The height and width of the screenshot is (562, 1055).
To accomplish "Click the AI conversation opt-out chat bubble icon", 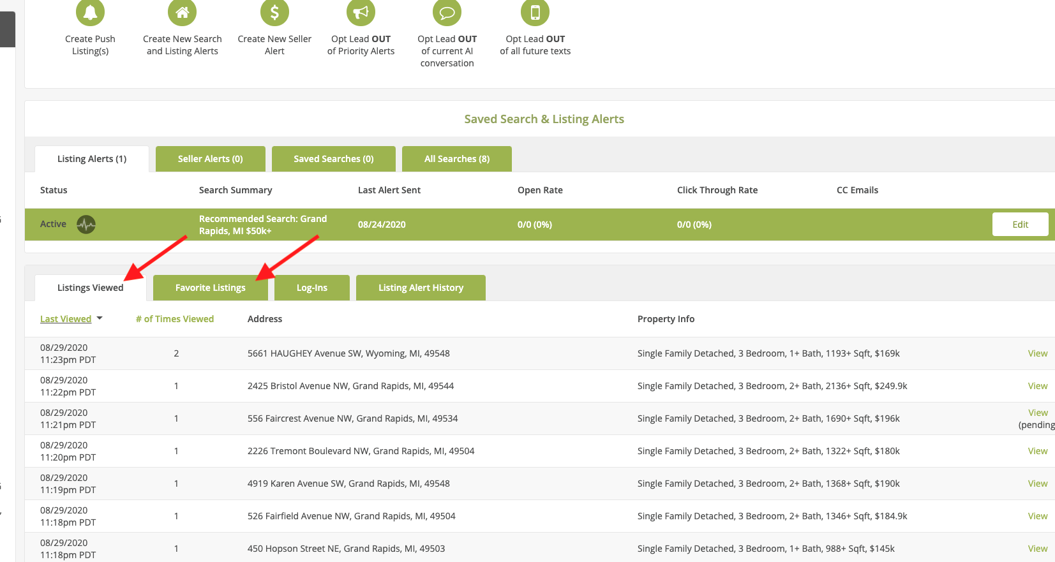I will pyautogui.click(x=447, y=12).
